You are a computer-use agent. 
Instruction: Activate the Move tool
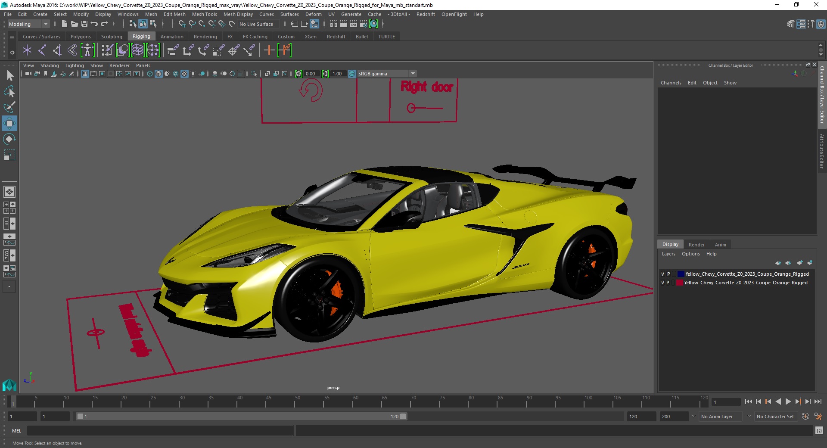pyautogui.click(x=9, y=123)
